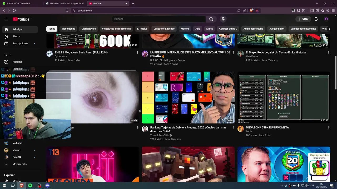Viewport: 337px width, 189px height.
Task: Select the Música filter chip
Action: pos(185,29)
